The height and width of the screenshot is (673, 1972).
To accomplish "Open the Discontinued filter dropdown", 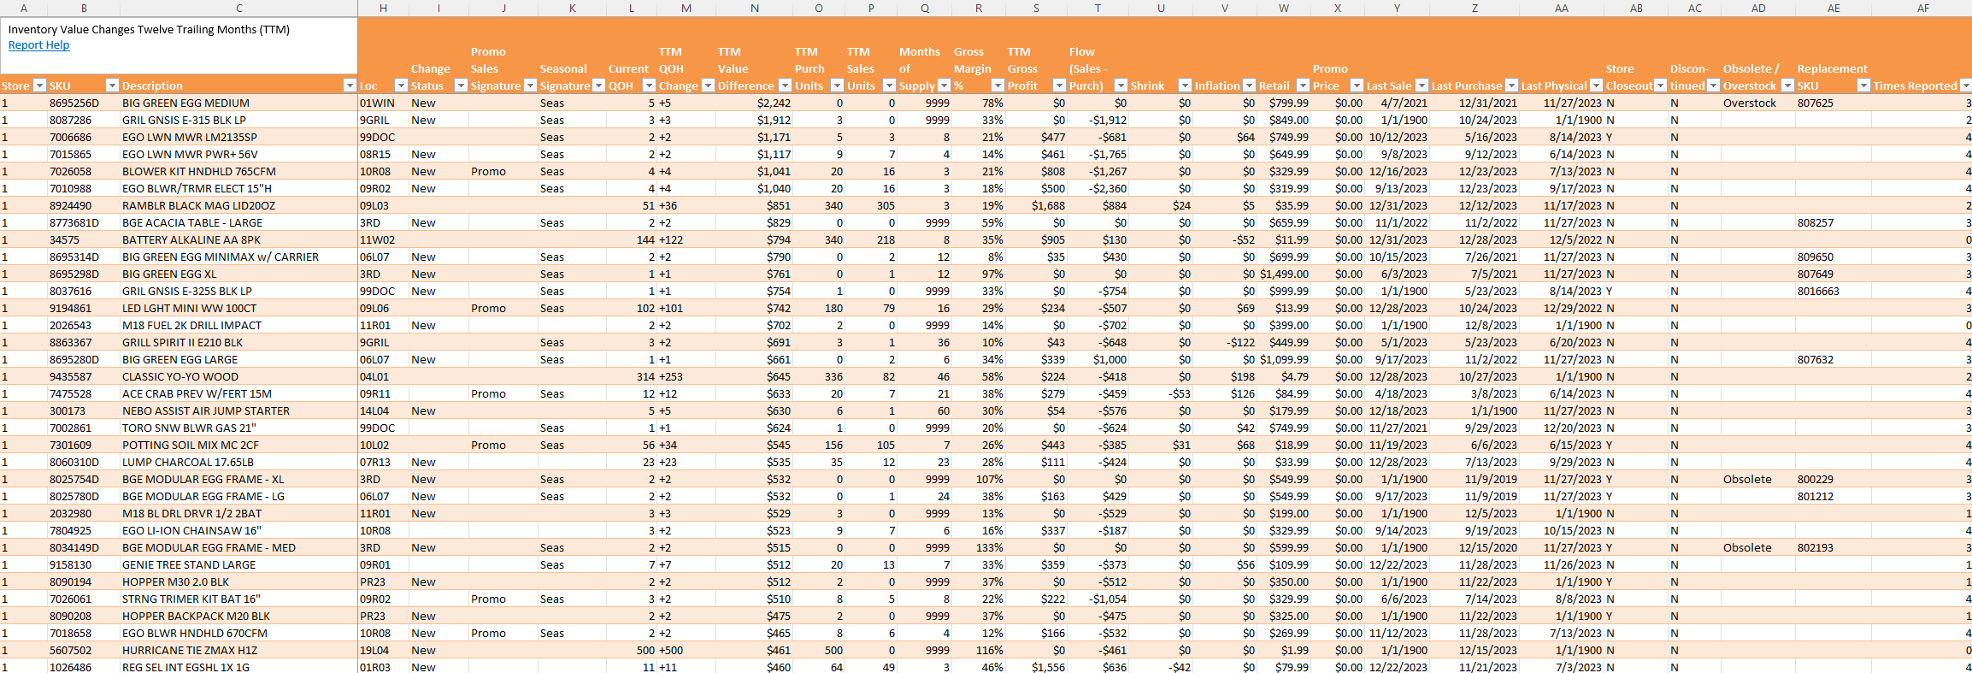I will pyautogui.click(x=1713, y=86).
